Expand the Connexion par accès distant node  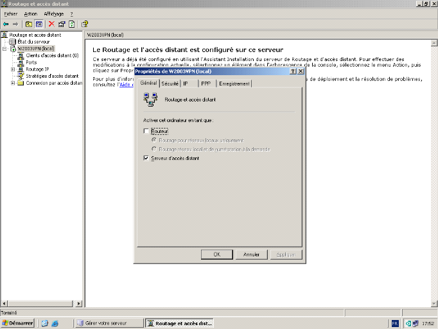coord(13,83)
